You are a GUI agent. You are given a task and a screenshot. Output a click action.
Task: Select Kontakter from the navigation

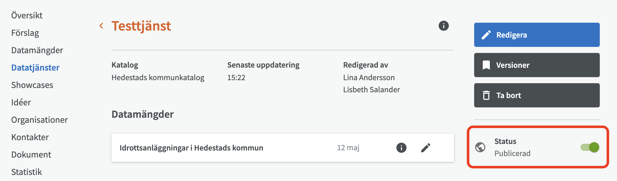pos(30,137)
